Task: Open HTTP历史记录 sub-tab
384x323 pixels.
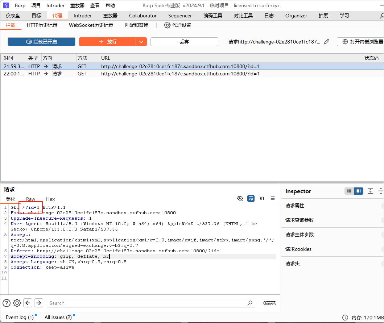Action: click(42, 25)
